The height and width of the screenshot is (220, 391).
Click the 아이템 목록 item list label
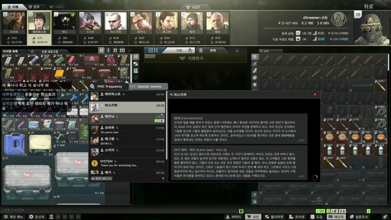coord(10,51)
